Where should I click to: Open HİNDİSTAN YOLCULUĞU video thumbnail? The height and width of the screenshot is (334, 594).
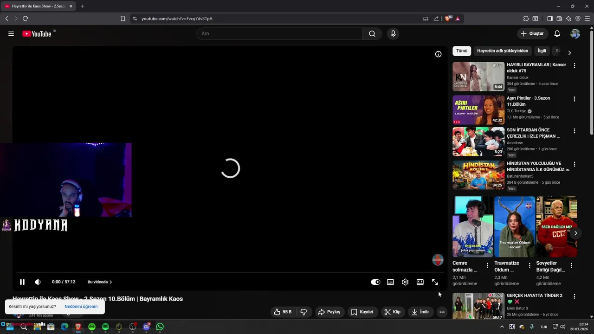pyautogui.click(x=478, y=175)
